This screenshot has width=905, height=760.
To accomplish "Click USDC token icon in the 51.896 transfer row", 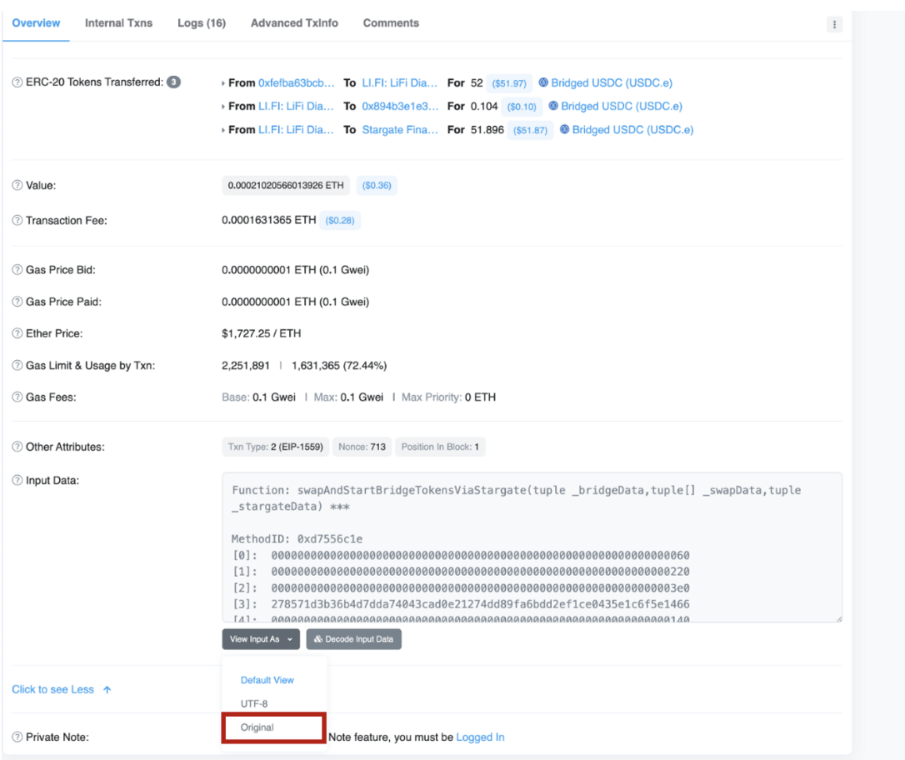I will pos(564,129).
